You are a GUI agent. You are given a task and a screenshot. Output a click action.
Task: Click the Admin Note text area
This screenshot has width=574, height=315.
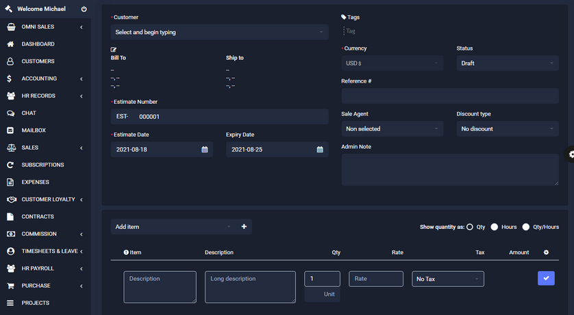click(x=449, y=169)
